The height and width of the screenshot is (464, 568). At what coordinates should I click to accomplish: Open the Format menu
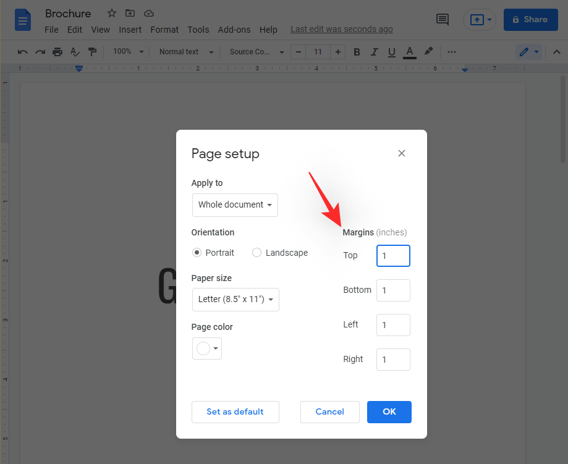tap(164, 30)
